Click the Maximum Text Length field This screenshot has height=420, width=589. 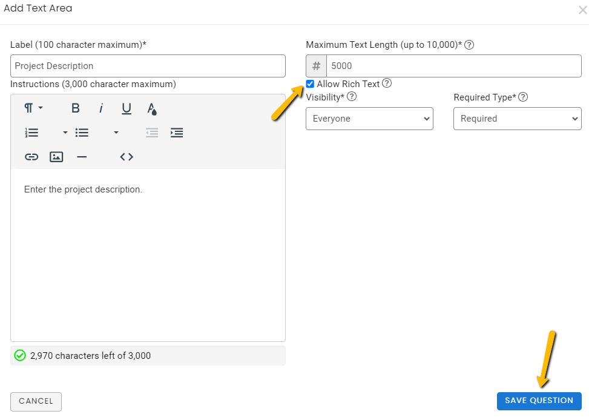pos(454,66)
